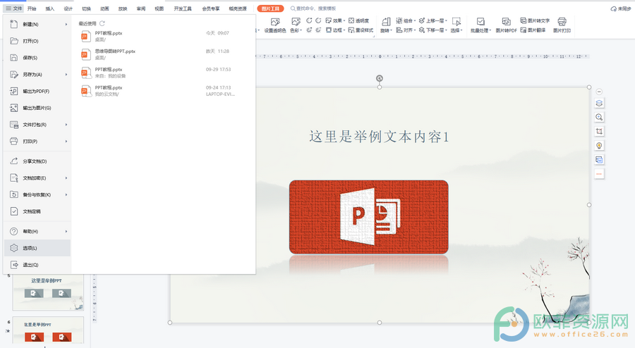Image resolution: width=635 pixels, height=348 pixels.
Task: Refresh the 最近使用 recent files list
Action: pyautogui.click(x=102, y=23)
